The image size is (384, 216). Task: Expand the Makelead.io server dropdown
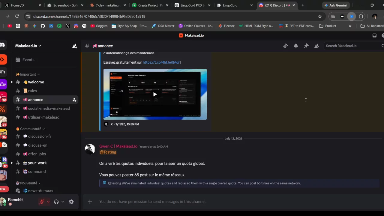tap(28, 46)
